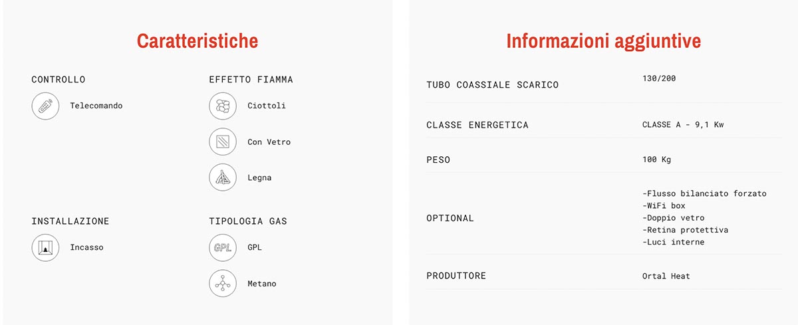Click the Ciottoli pebbles icon
The image size is (798, 325).
click(223, 106)
